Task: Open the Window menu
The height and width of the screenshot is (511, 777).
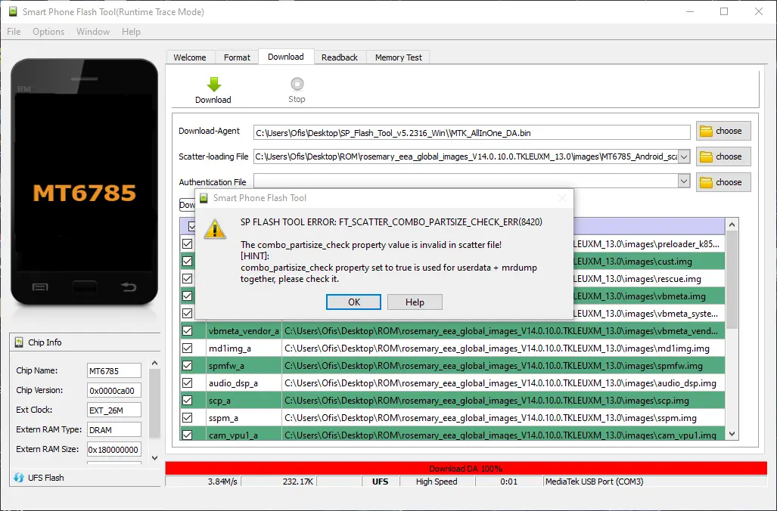Action: (93, 32)
